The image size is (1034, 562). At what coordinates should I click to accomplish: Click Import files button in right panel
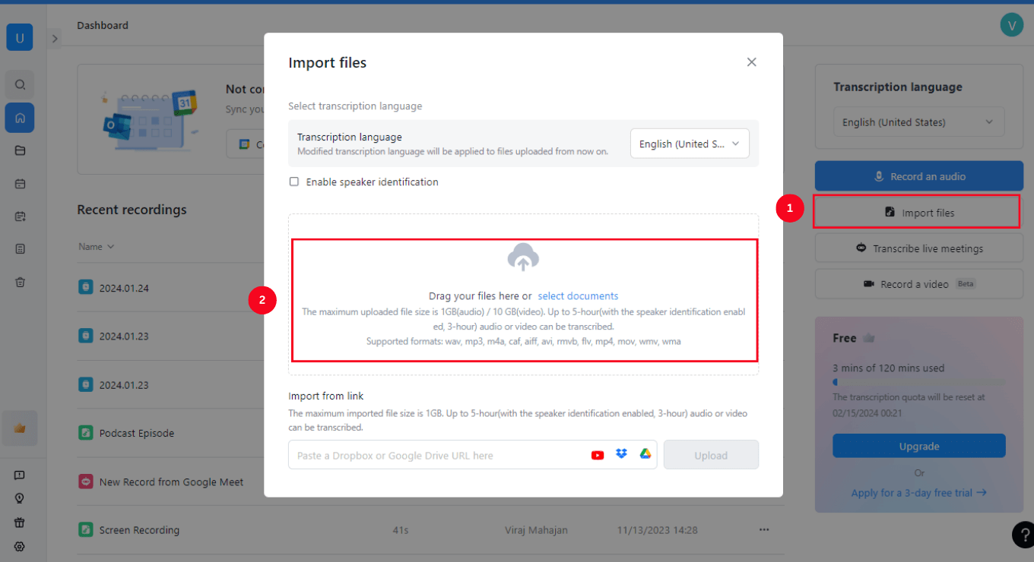(919, 213)
